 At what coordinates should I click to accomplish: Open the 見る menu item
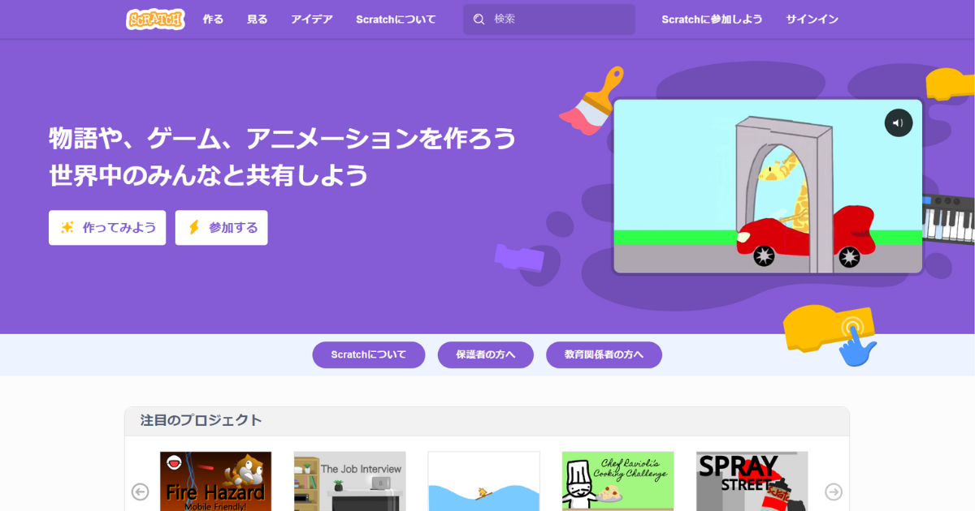[x=257, y=19]
